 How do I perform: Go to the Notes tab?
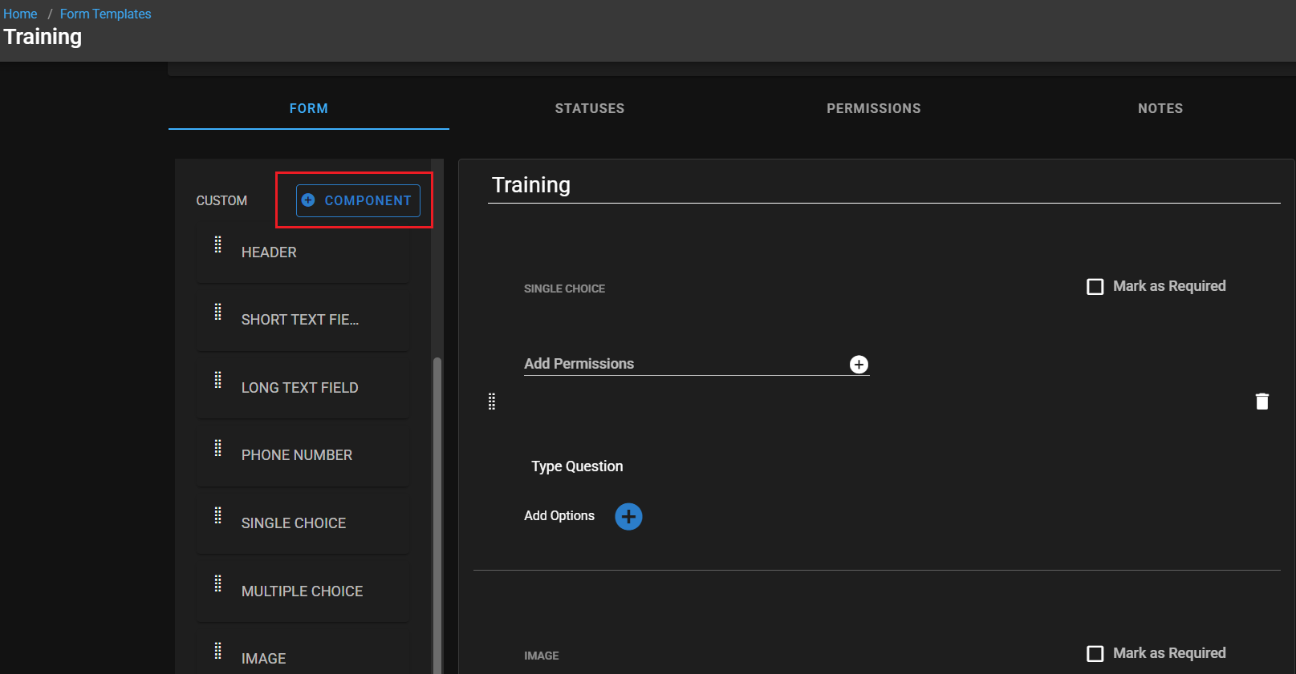tap(1160, 108)
